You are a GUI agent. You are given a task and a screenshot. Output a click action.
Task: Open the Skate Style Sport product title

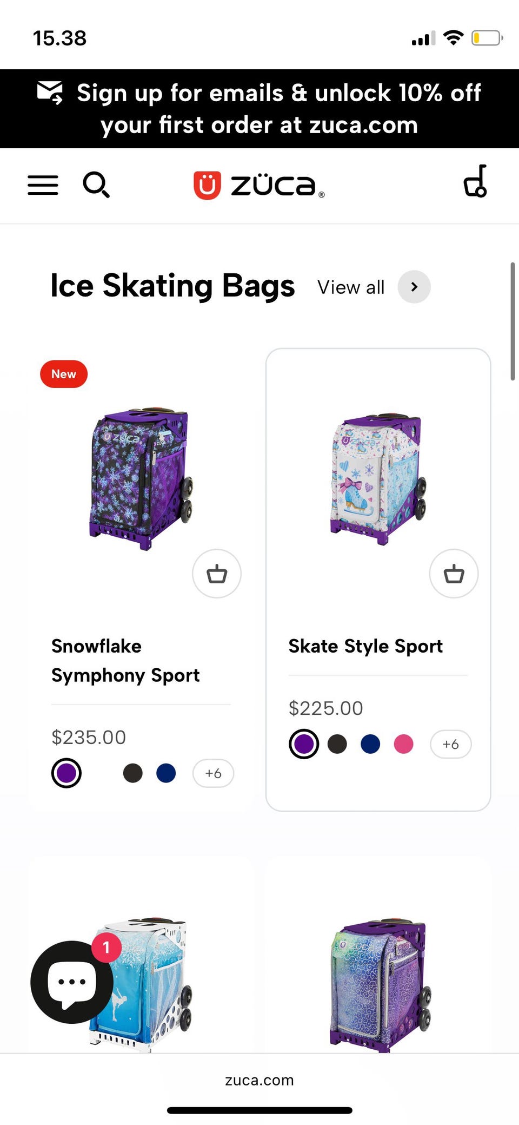pos(365,646)
